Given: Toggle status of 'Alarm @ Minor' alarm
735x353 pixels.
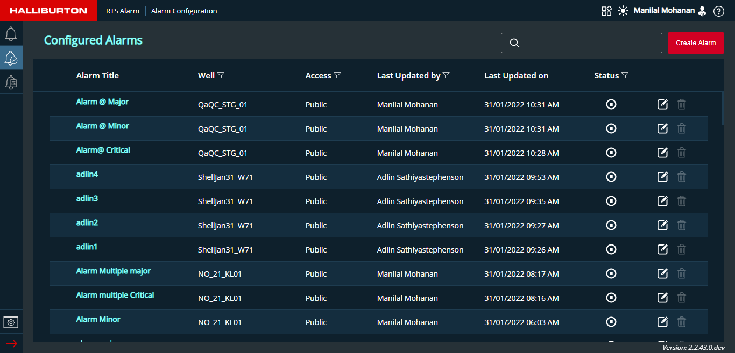Looking at the screenshot, I should pyautogui.click(x=611, y=128).
